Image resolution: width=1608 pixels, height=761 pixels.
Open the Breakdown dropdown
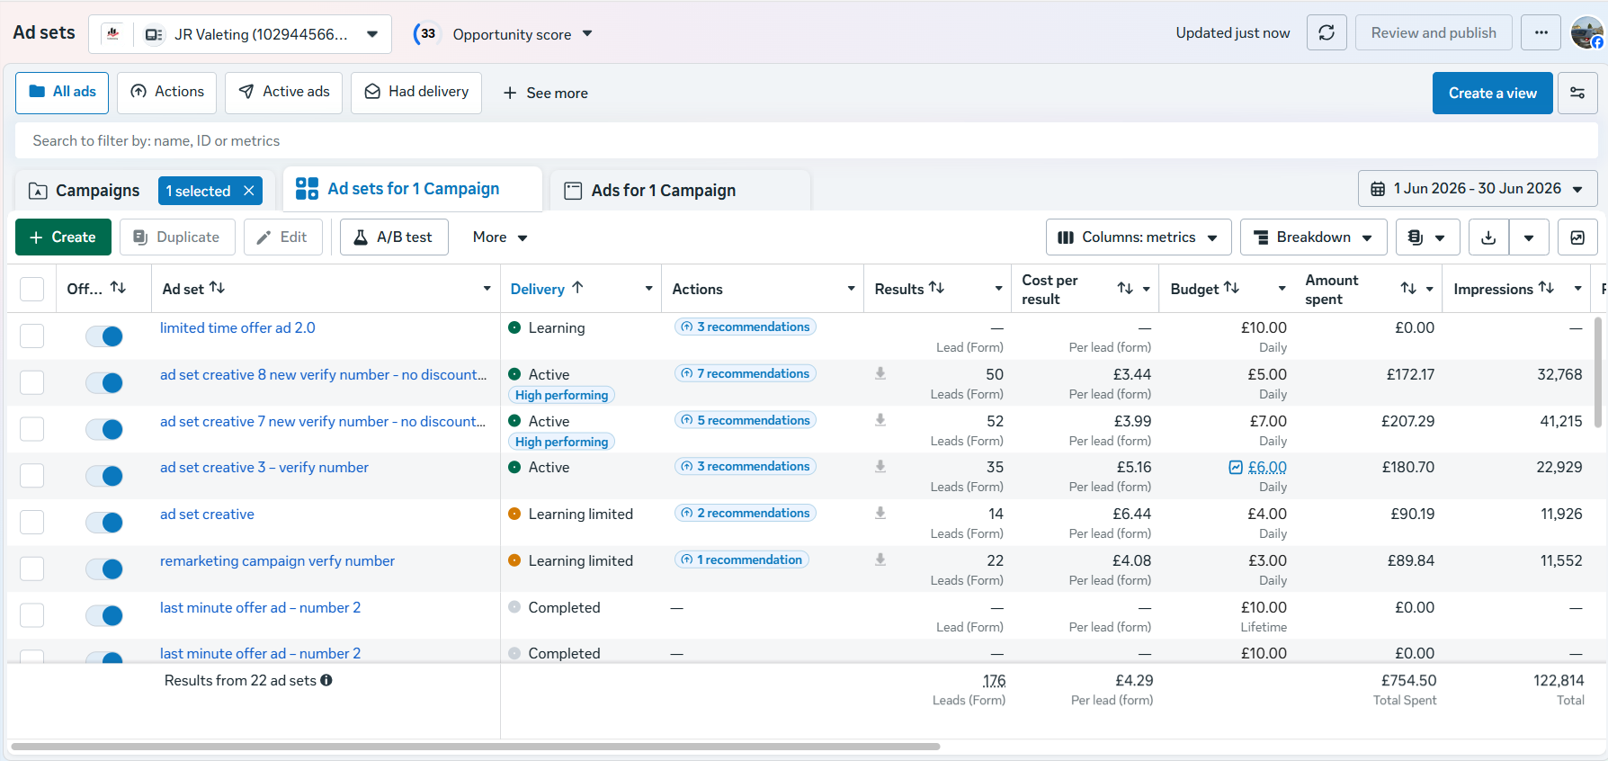1313,237
